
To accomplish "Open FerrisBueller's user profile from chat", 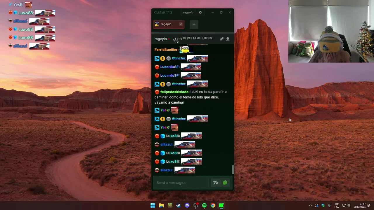I will (166, 50).
